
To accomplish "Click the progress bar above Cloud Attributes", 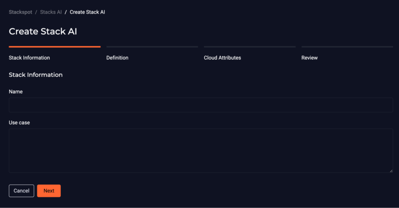I will [x=250, y=47].
